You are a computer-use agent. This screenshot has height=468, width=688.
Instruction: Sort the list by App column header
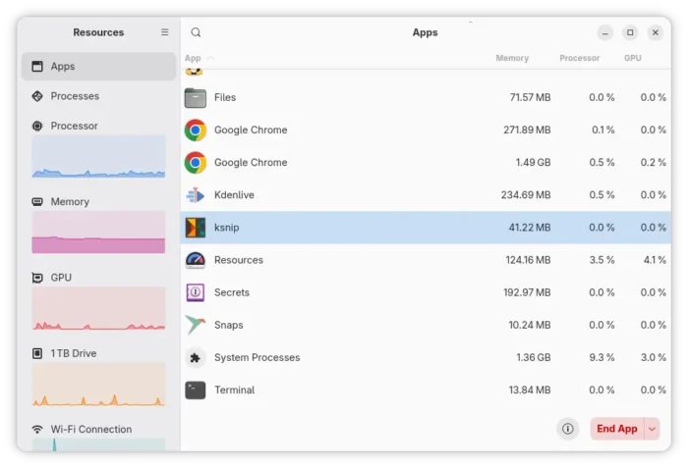tap(193, 58)
